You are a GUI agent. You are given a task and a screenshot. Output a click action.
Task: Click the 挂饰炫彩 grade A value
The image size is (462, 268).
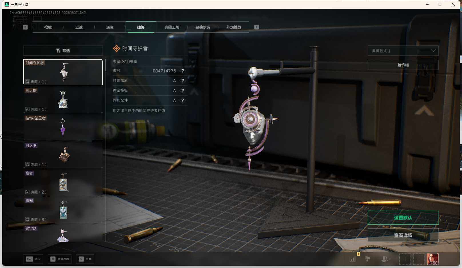(x=174, y=81)
